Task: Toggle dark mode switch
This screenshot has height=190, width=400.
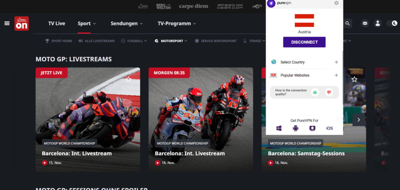Action: (x=392, y=23)
